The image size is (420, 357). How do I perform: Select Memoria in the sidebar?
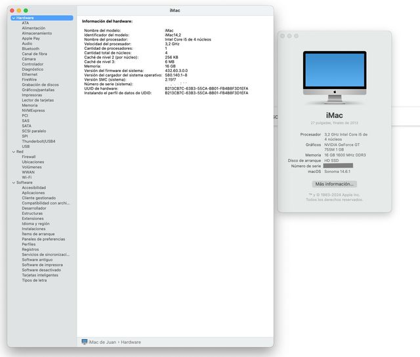(30, 105)
